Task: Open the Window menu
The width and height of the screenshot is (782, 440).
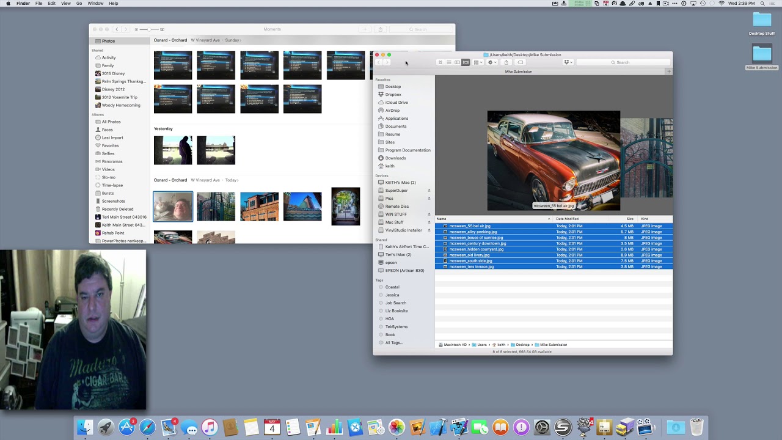Action: coord(95,4)
